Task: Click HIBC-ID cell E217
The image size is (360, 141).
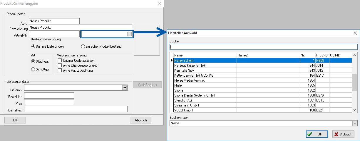Action: click(x=322, y=75)
